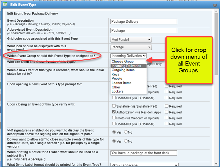This screenshot has height=167, width=220.
Task: Click the scrollbar up arrow
Action: 216,11
